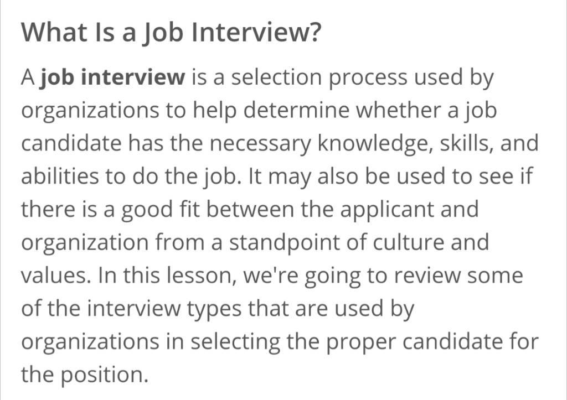Click the word "knowledge," in third line
The image size is (567, 400).
point(375,144)
